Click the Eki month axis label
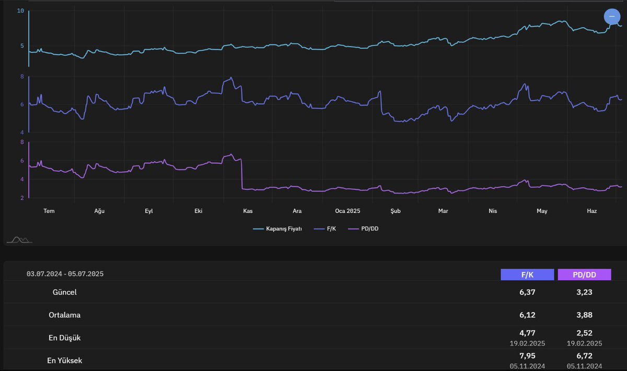627x371 pixels. [198, 211]
